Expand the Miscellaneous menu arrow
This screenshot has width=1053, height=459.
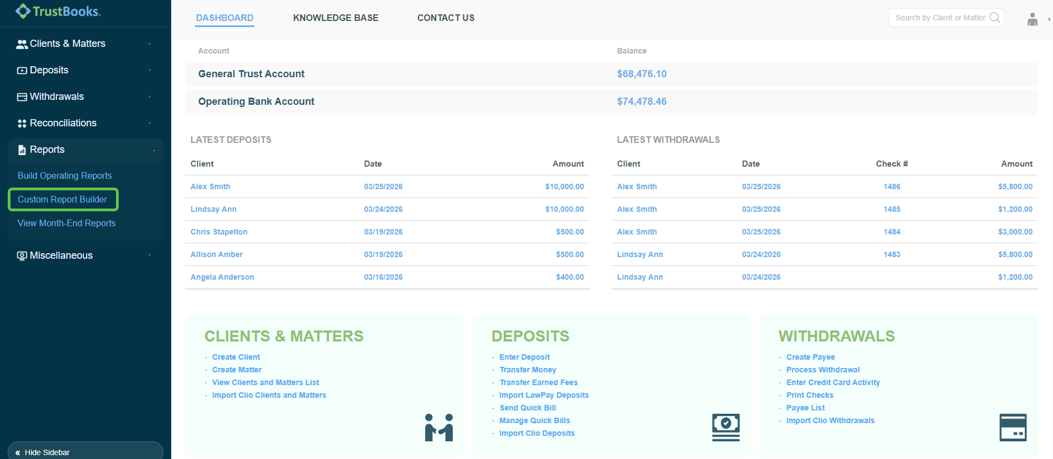tap(150, 255)
